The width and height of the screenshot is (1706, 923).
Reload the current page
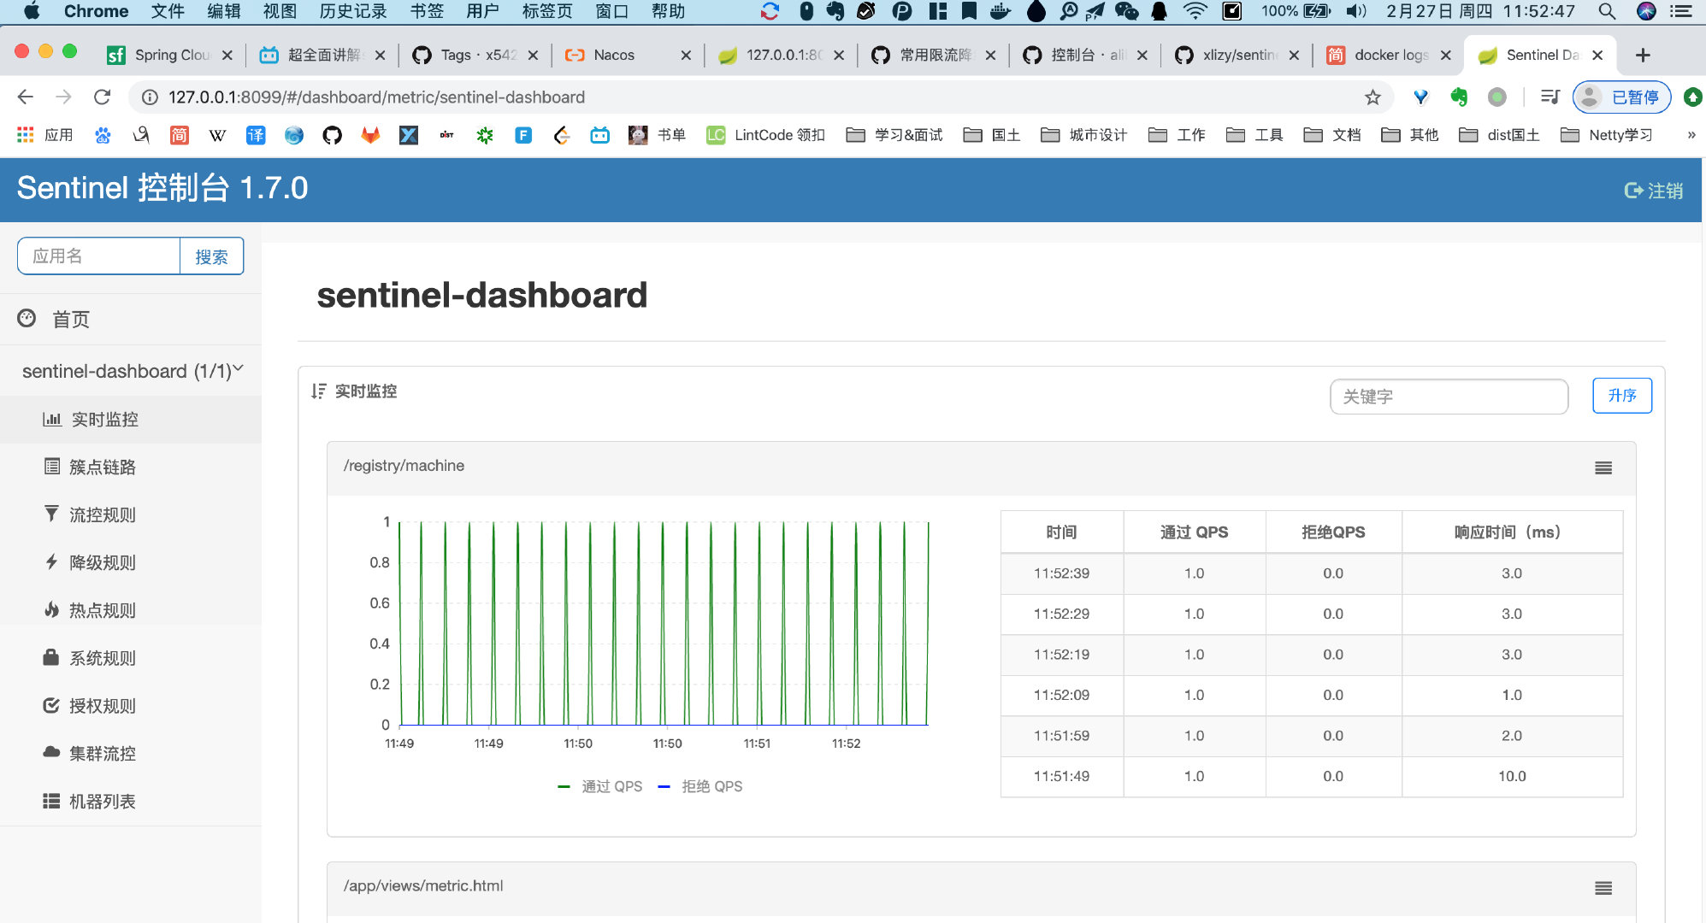(102, 97)
